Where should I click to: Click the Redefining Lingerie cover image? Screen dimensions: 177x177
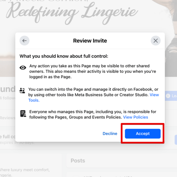pos(72,13)
